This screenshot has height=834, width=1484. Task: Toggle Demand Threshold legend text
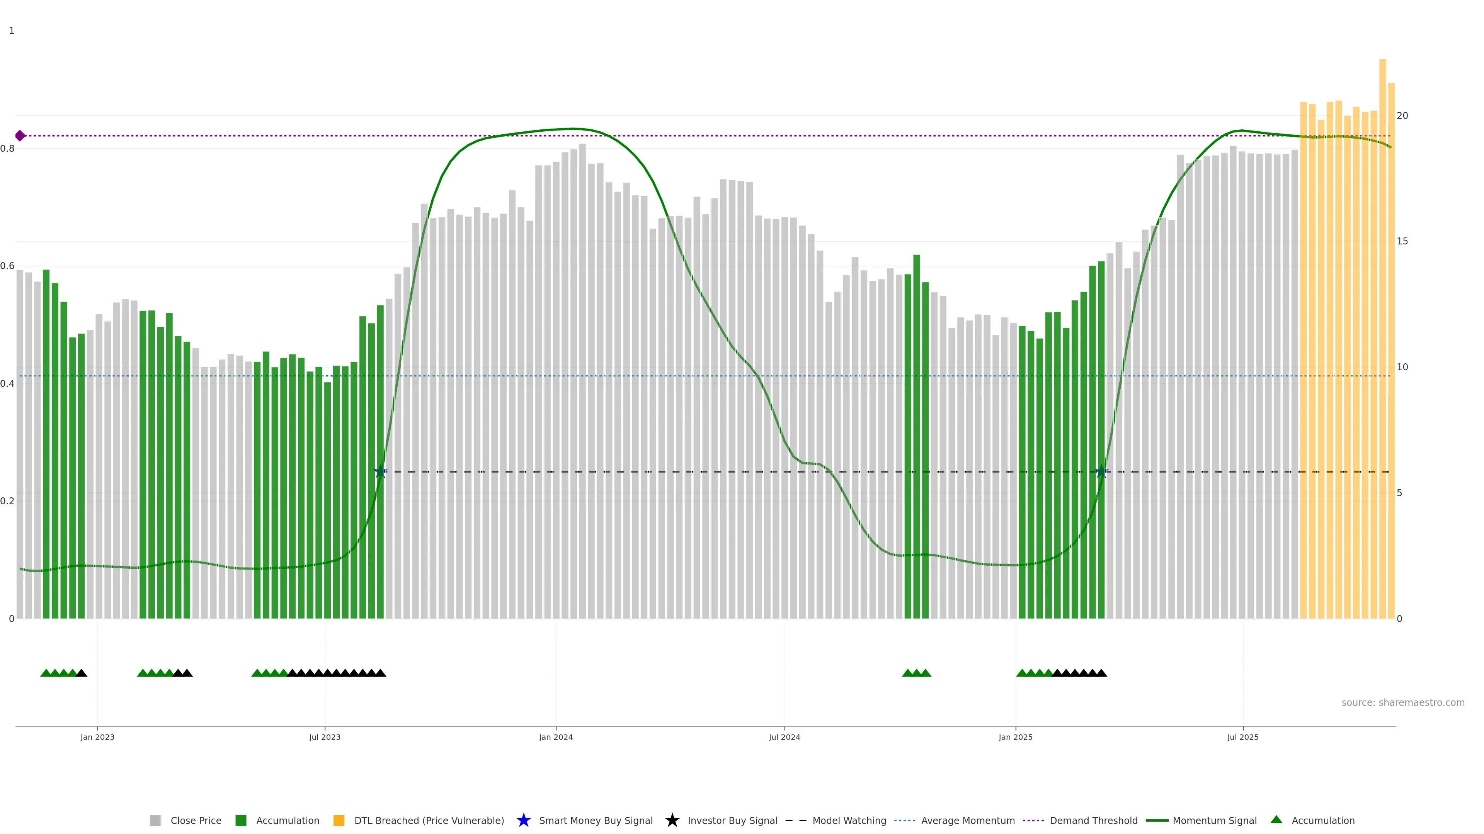point(1093,820)
